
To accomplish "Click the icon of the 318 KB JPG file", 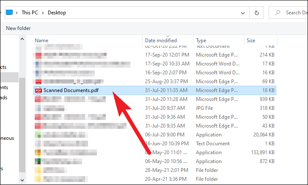I will (38, 108).
